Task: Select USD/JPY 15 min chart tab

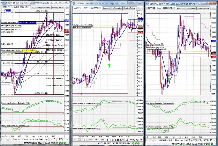Action: tap(87, 8)
